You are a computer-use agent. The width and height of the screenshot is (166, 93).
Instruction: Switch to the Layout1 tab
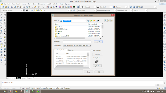pos(24,78)
